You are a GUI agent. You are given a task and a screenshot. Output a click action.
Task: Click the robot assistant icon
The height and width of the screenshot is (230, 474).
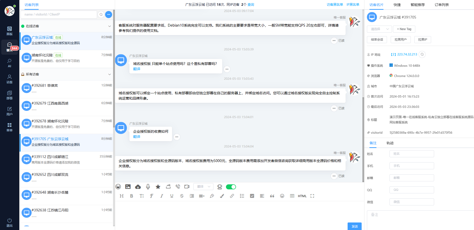click(220, 187)
